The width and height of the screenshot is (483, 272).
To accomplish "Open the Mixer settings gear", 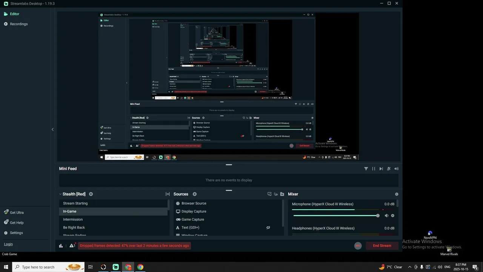I will (397, 194).
